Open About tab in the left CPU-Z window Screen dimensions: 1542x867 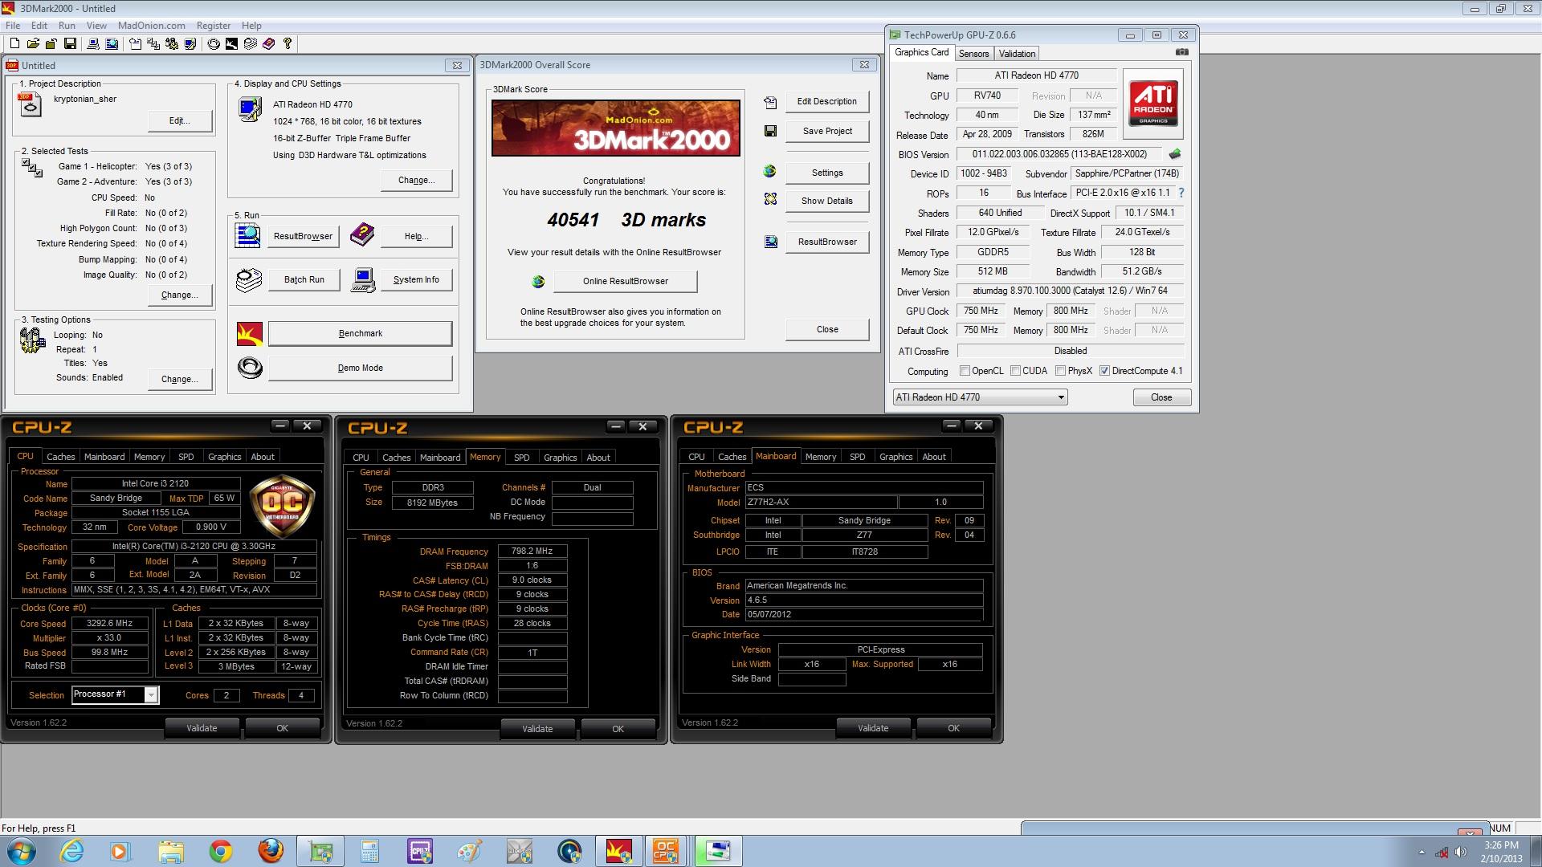[x=263, y=457]
